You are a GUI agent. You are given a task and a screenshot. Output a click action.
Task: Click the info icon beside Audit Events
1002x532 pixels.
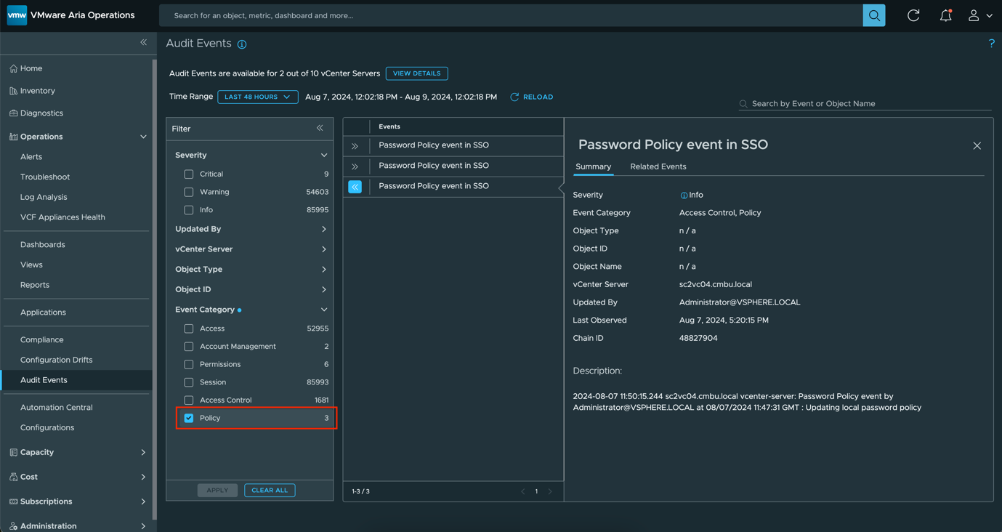coord(242,44)
